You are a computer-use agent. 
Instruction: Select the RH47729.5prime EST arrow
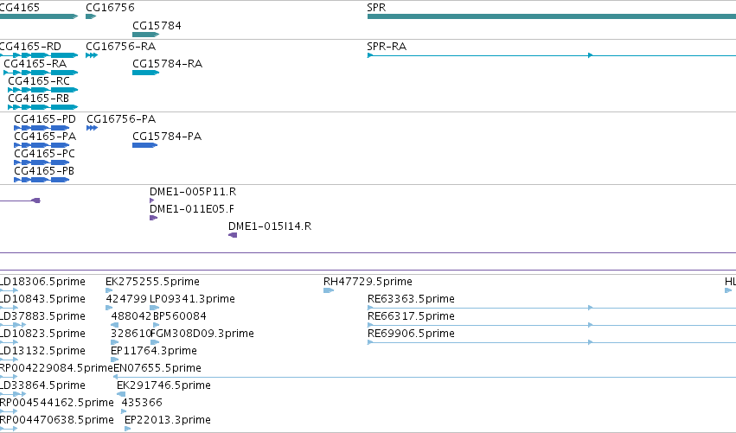point(329,290)
